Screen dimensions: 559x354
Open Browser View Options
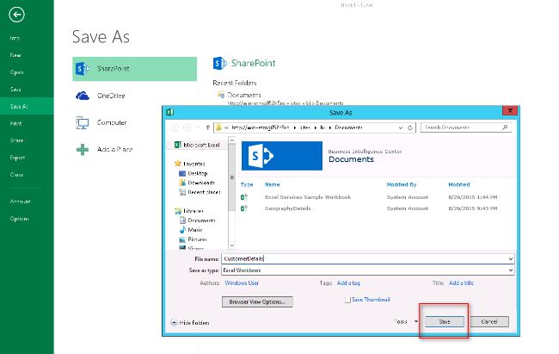[x=257, y=301]
